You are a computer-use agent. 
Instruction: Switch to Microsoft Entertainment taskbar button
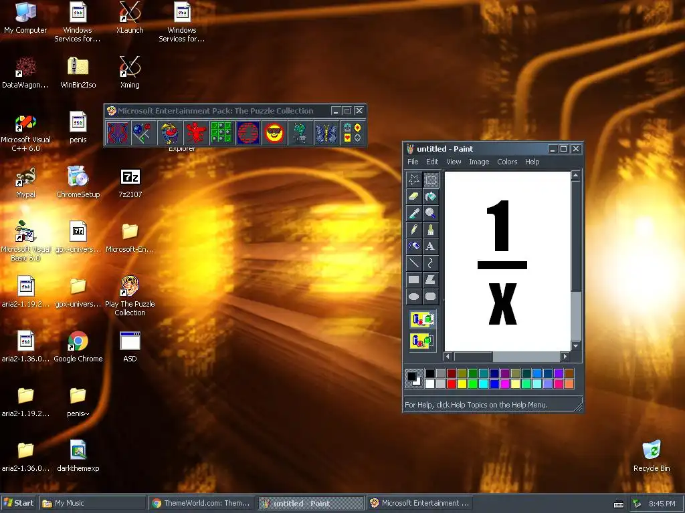point(420,503)
